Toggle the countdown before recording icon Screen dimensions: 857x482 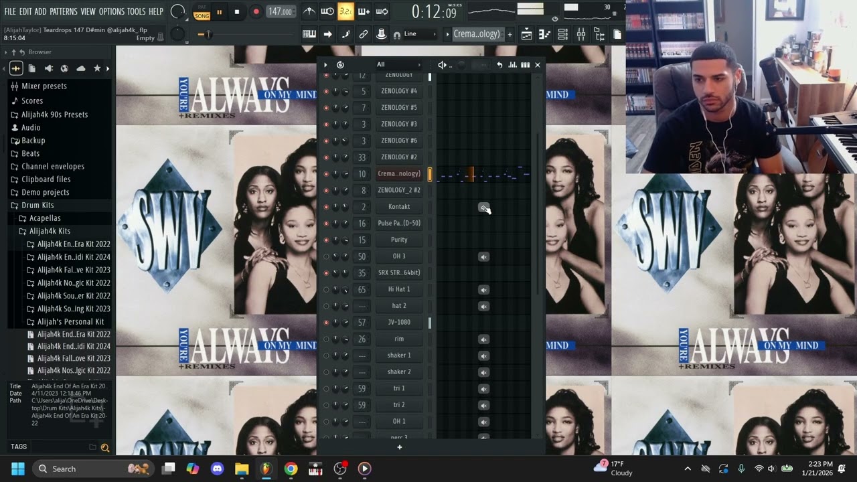(x=327, y=11)
